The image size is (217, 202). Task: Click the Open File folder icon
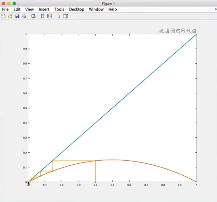click(10, 16)
